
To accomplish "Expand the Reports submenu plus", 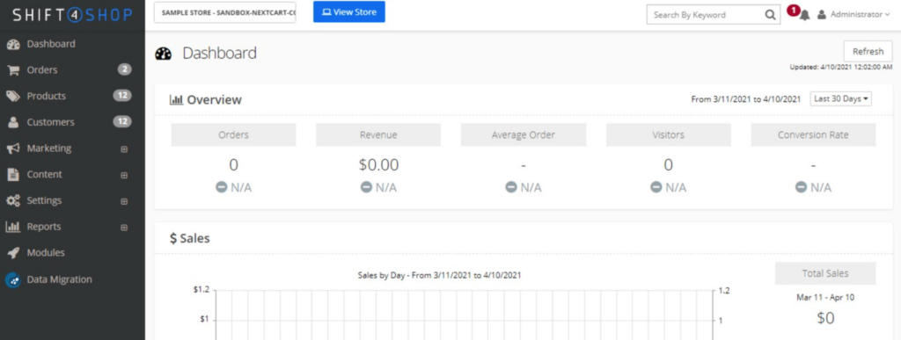I will point(124,228).
